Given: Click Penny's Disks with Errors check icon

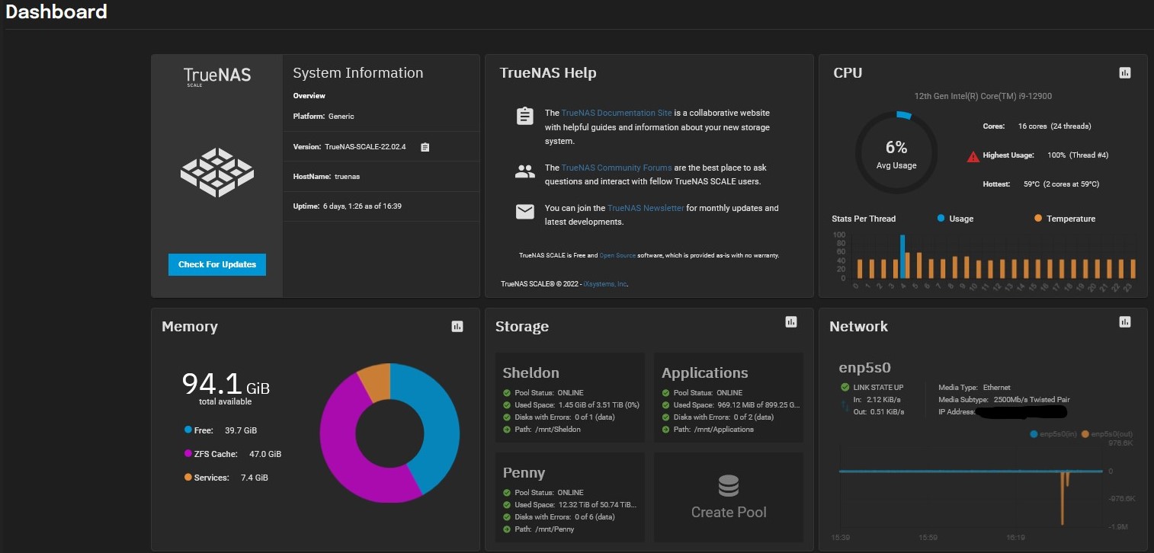Looking at the screenshot, I should (x=507, y=517).
